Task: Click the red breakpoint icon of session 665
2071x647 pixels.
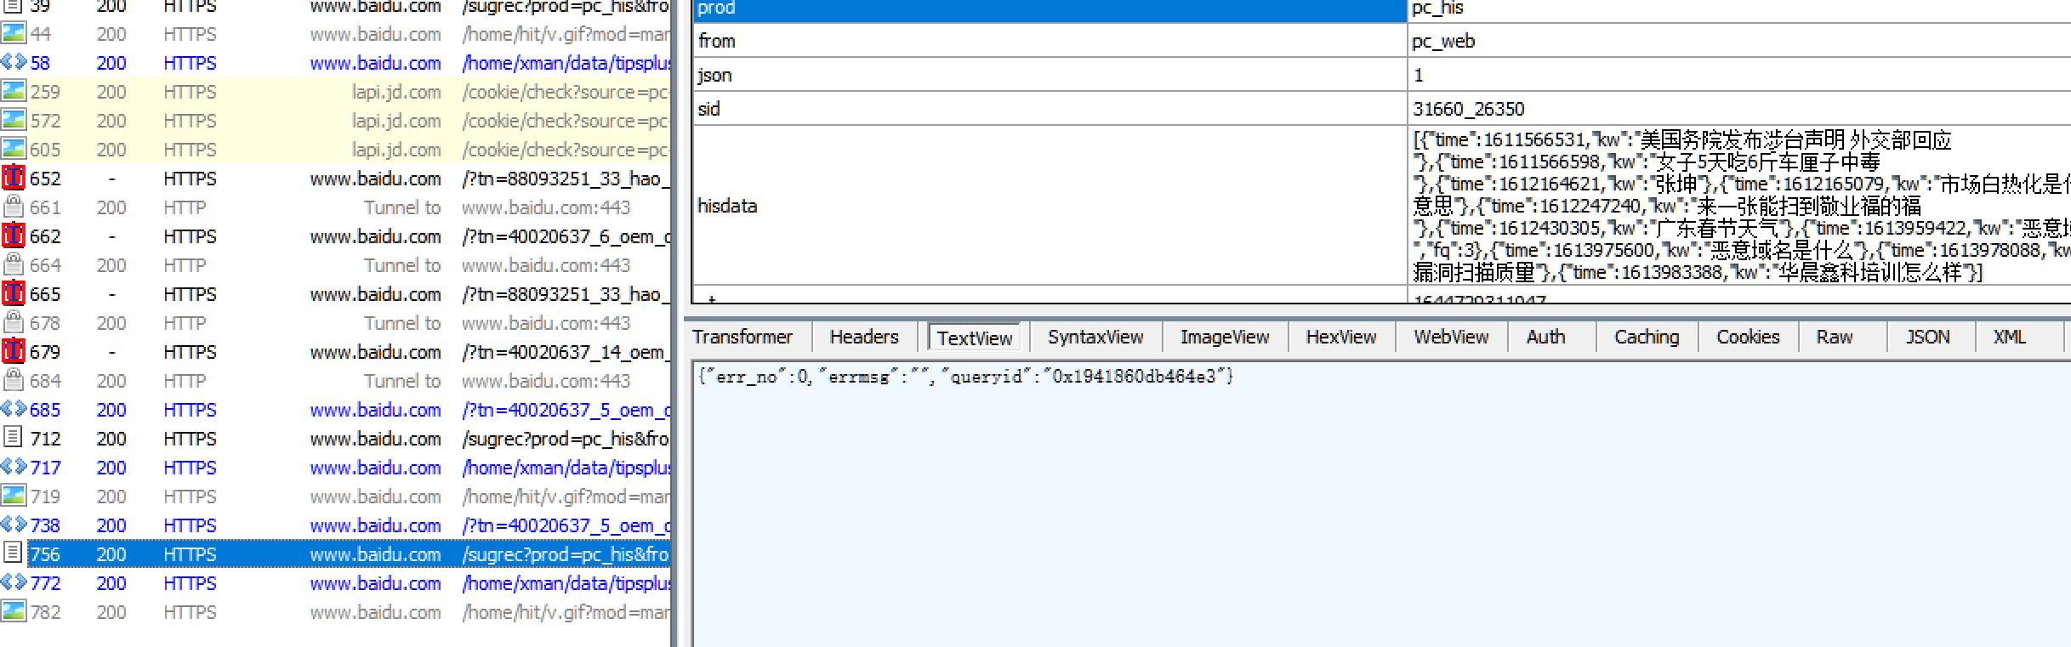Action: 14,294
